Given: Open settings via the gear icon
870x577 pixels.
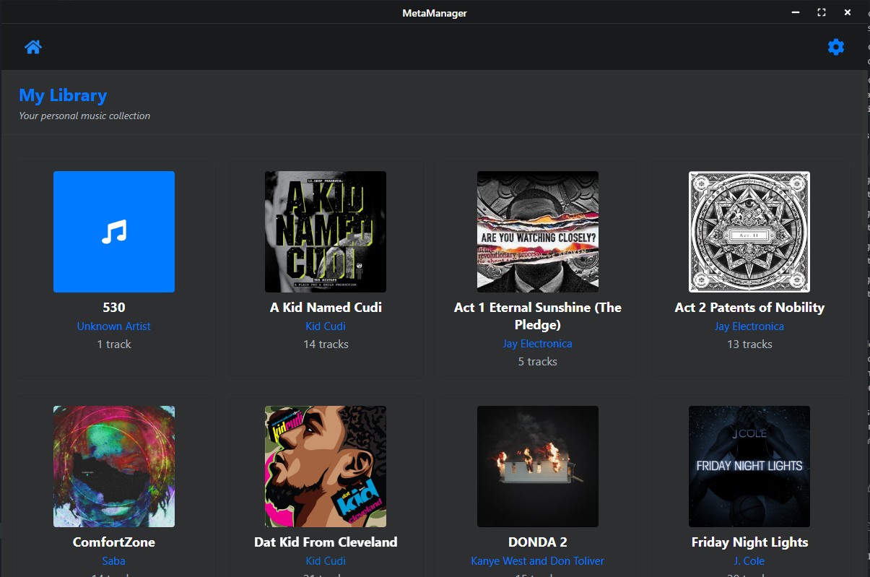Looking at the screenshot, I should [x=835, y=47].
